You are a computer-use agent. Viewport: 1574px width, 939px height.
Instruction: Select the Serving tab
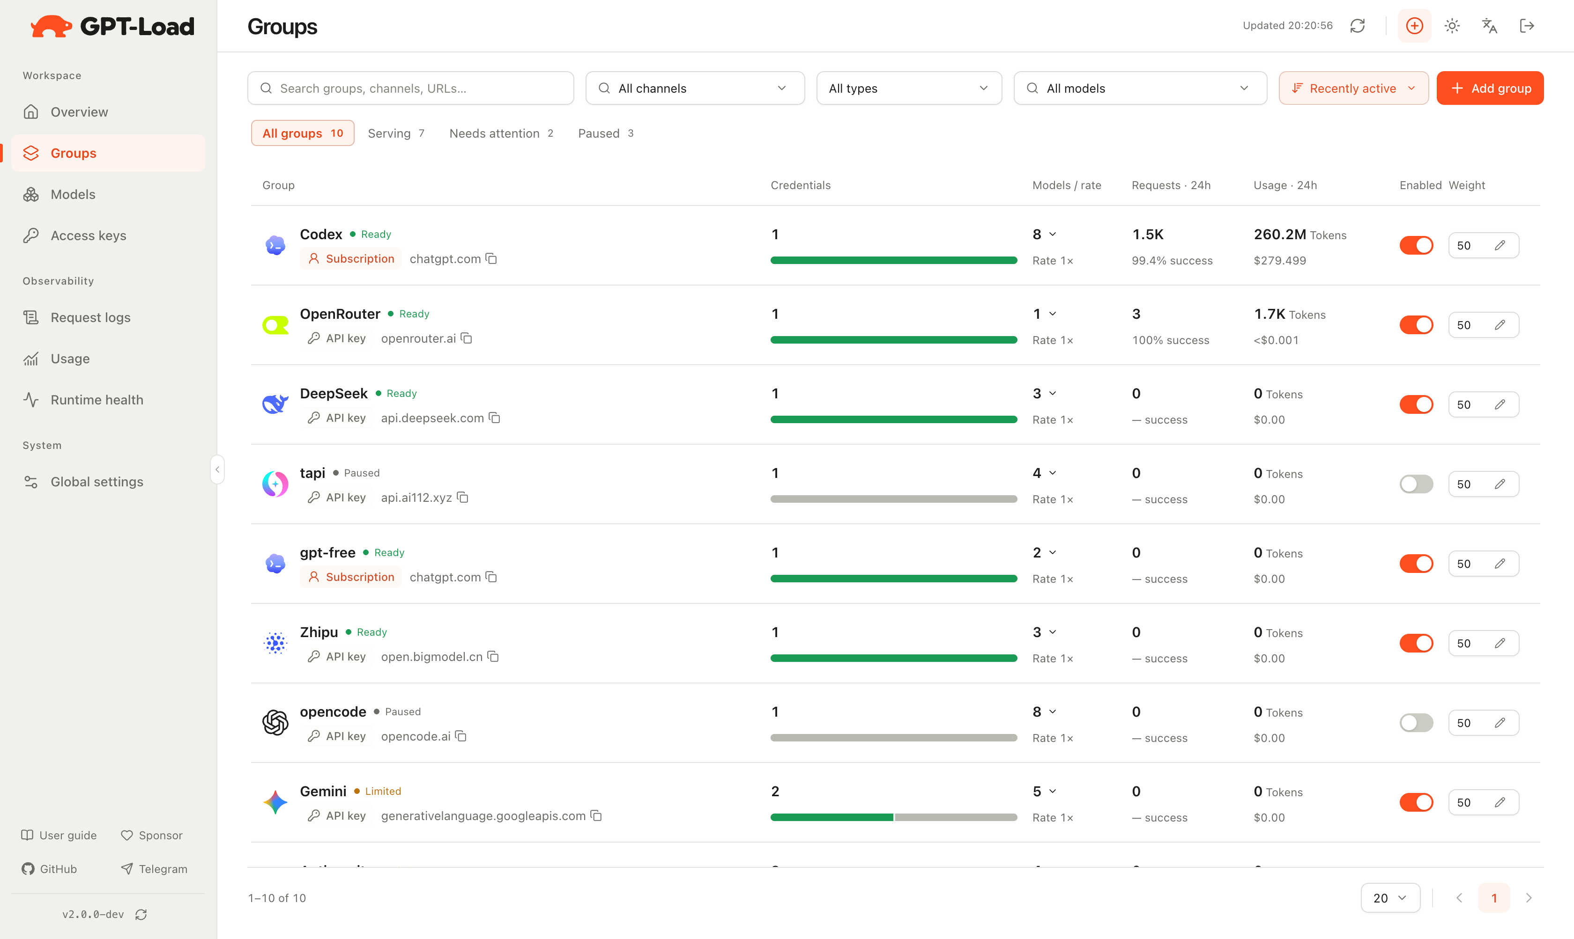pos(396,133)
